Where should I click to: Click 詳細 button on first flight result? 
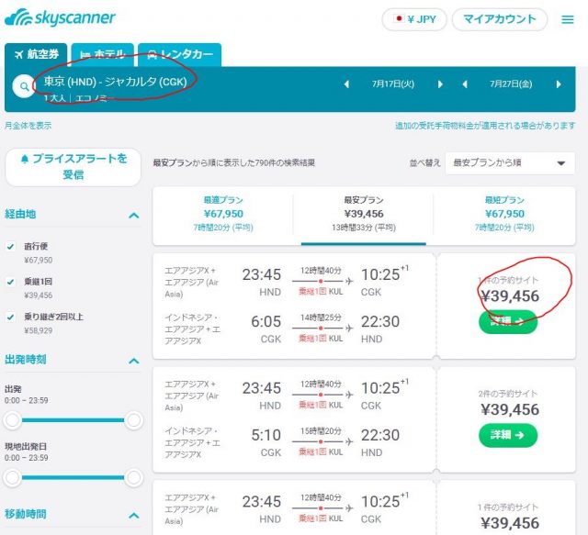pos(508,321)
